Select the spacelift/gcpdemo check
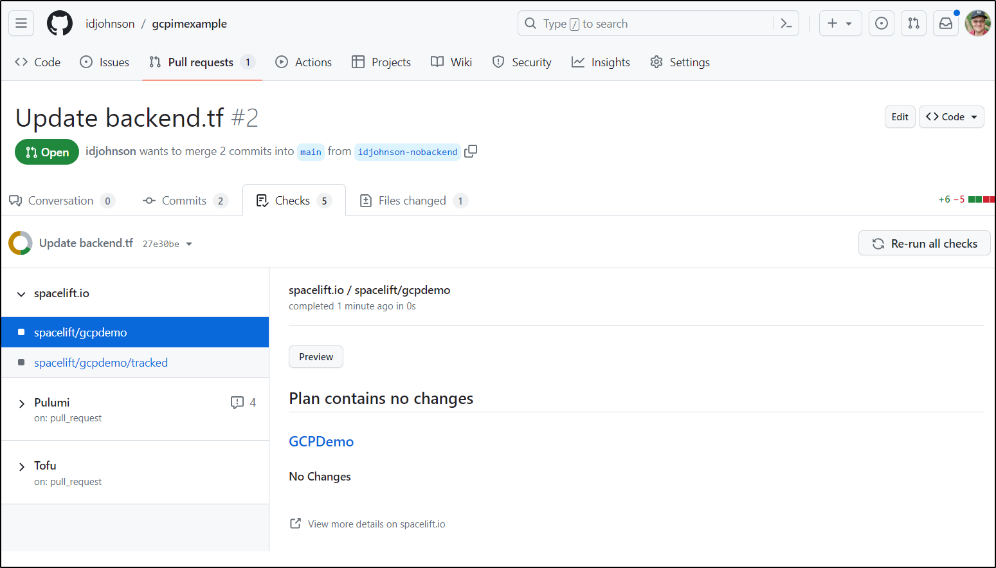996x568 pixels. (135, 332)
